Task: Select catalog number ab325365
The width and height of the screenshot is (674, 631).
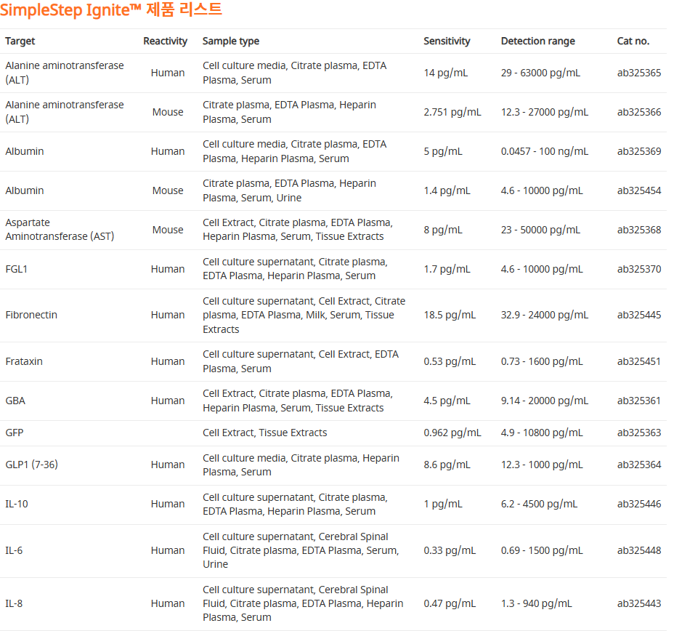Action: 638,73
